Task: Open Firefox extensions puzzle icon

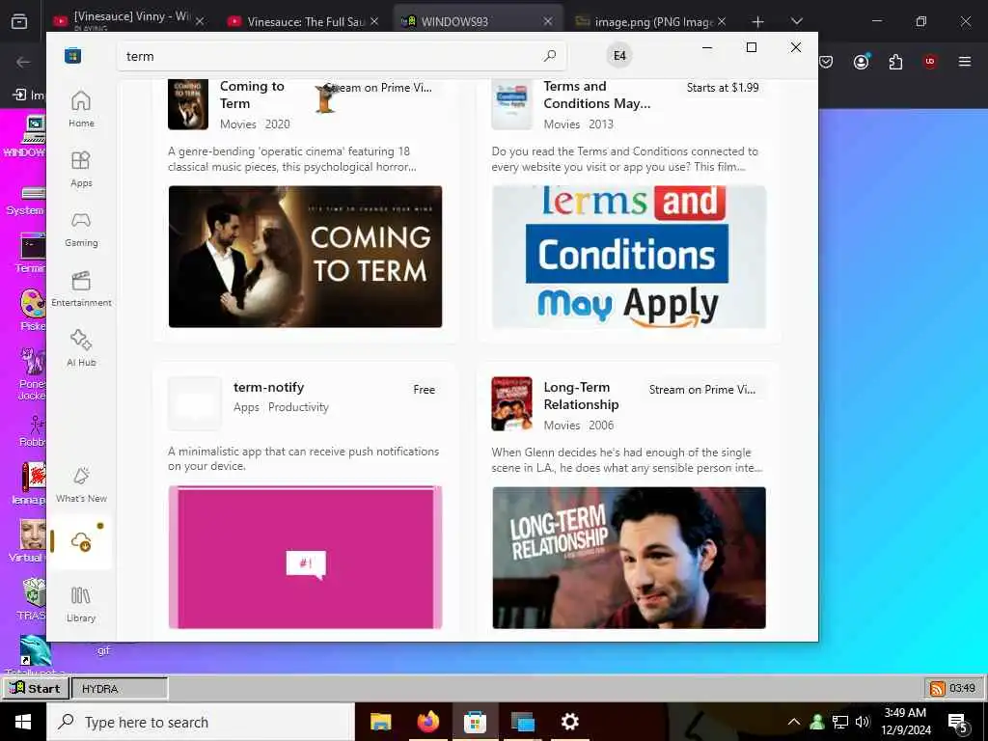Action: (895, 62)
